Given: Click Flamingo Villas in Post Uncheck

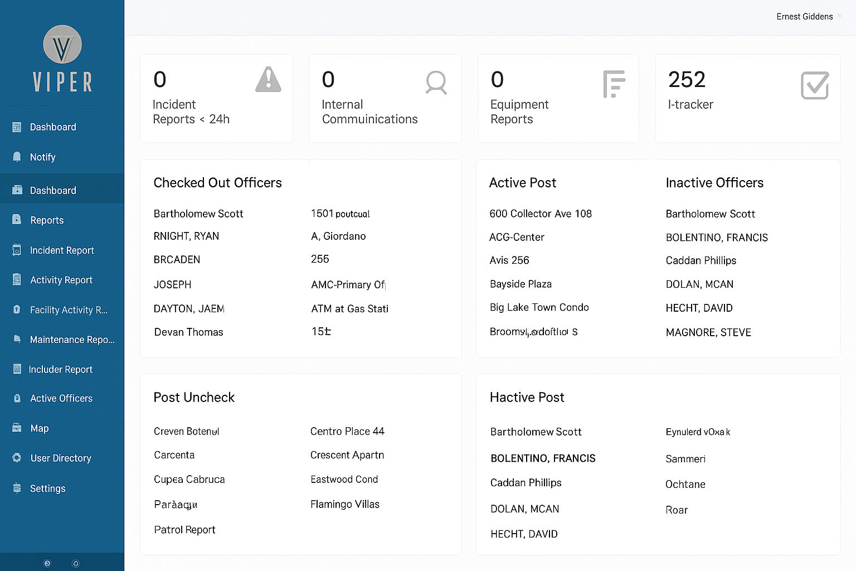Looking at the screenshot, I should click(x=345, y=504).
